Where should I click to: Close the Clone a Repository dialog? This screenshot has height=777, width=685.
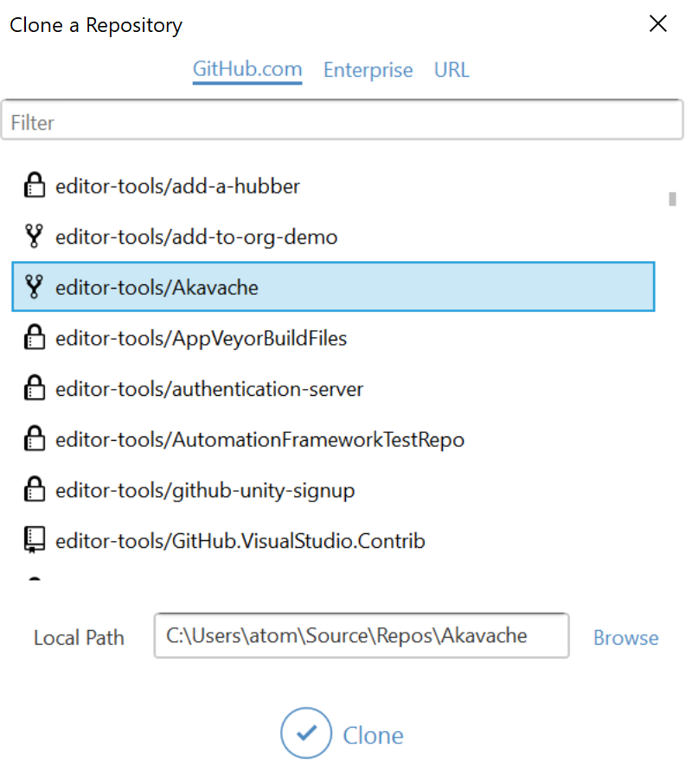(658, 24)
